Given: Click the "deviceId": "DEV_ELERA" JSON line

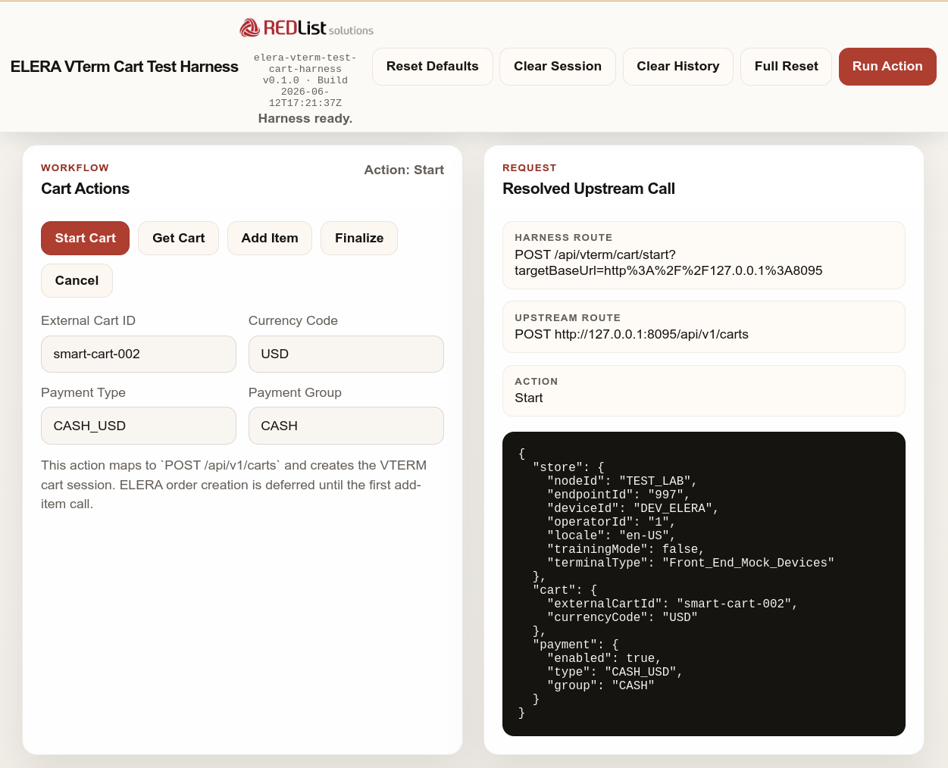Looking at the screenshot, I should (x=633, y=508).
